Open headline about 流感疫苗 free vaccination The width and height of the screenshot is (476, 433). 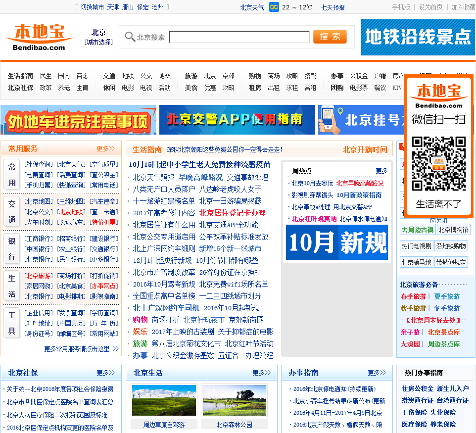(199, 165)
